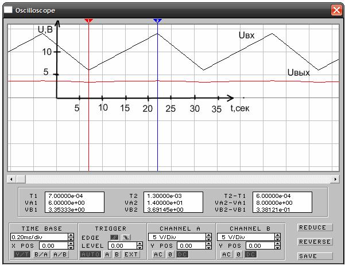Click SAVE to store waveform data

pyautogui.click(x=315, y=256)
